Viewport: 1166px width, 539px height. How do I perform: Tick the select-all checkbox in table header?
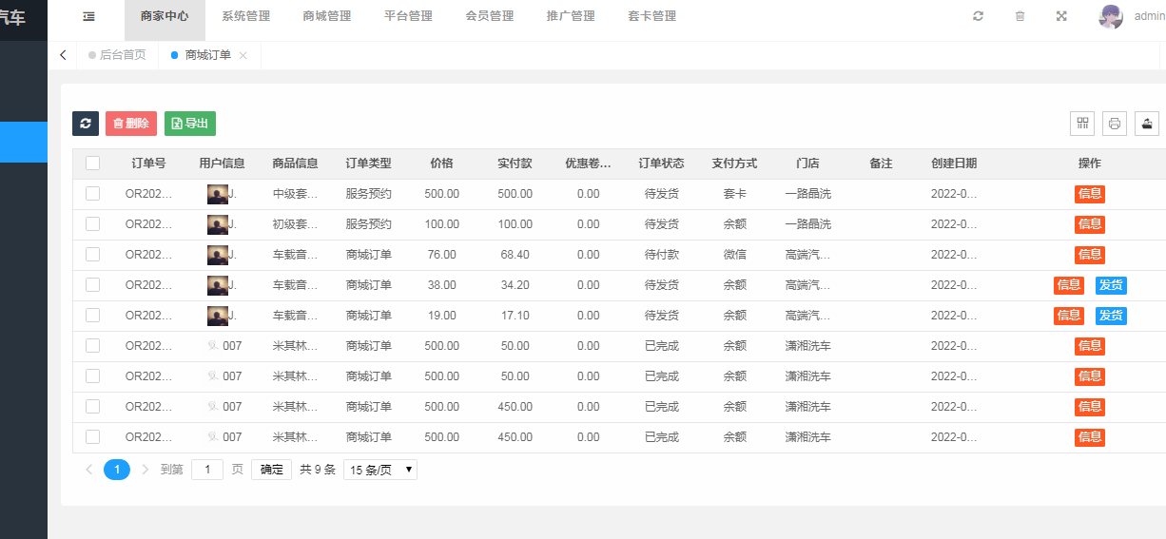point(92,164)
